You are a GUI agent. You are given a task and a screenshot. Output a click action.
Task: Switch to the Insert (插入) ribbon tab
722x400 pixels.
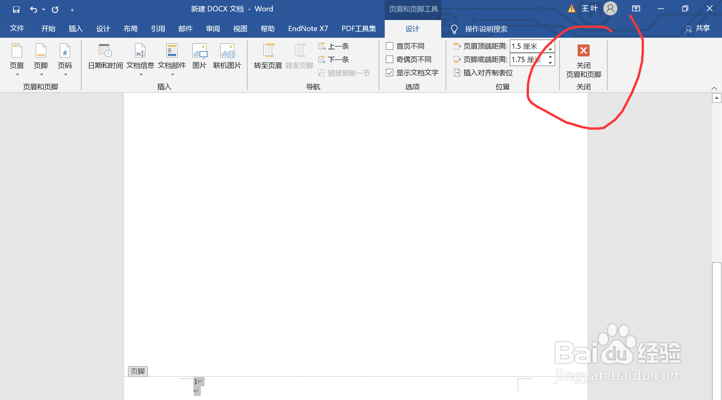tap(76, 29)
